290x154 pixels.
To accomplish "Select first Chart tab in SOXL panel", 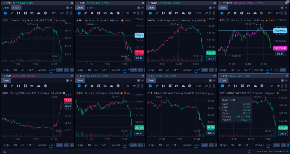I will 6,8.
